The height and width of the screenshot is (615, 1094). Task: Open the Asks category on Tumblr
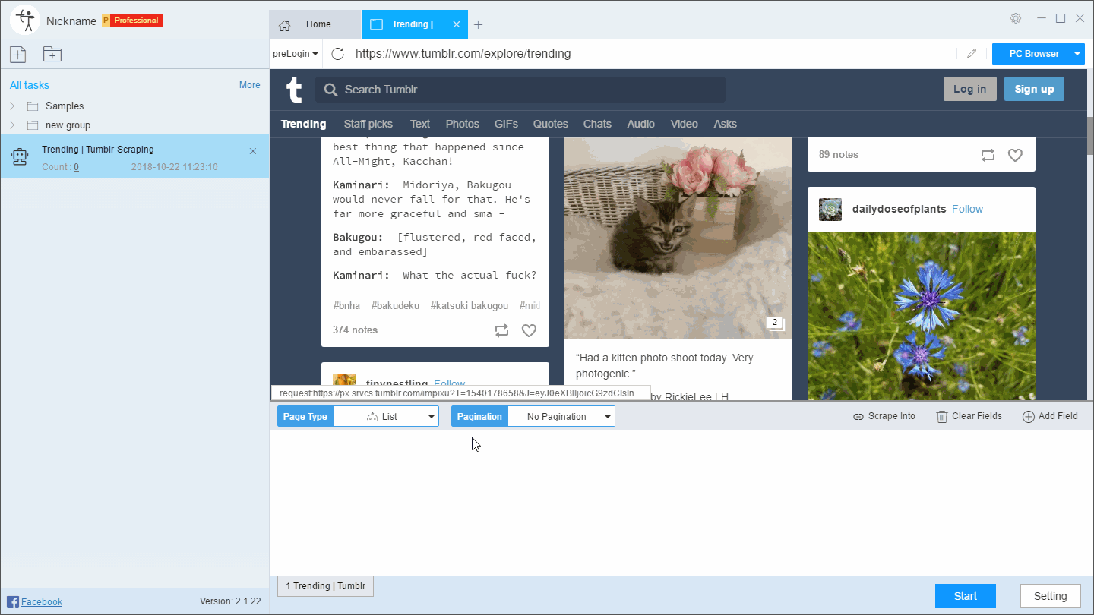(726, 124)
